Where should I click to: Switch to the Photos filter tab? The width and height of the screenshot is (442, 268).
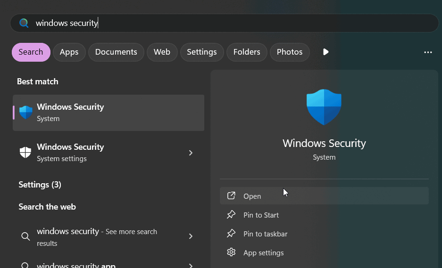(290, 52)
